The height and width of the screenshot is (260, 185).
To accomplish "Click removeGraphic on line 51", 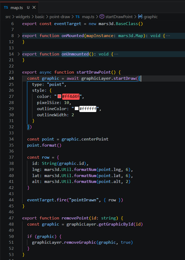I will pos(80,242).
